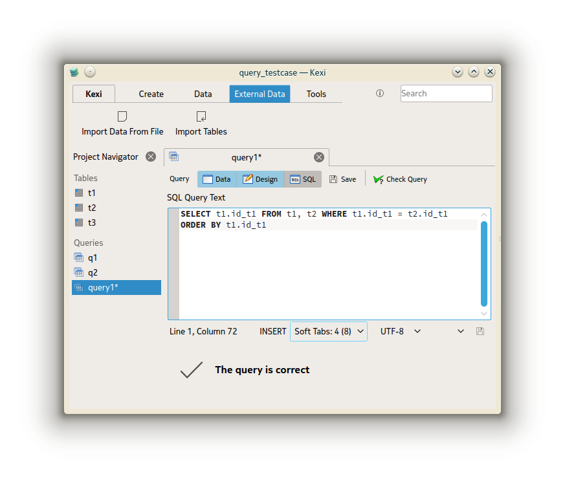This screenshot has width=565, height=478.
Task: Open the Create tab
Action: click(151, 94)
